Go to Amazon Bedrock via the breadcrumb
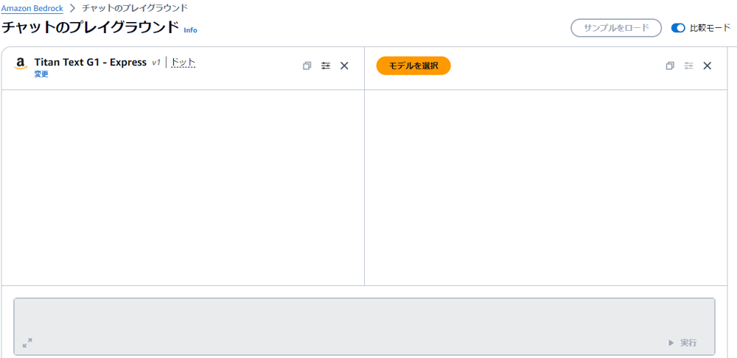Viewport: 737px width, 358px height. 32,8
